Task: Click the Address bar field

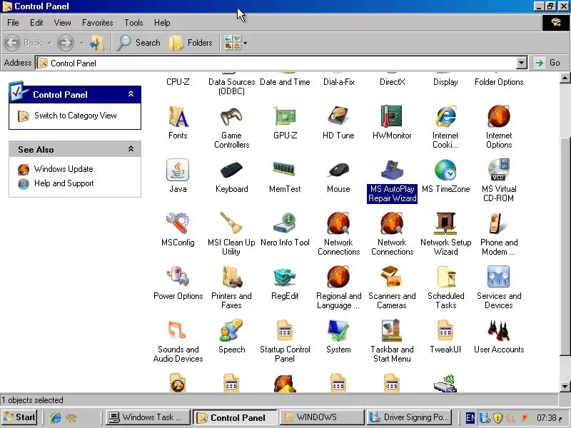Action: click(x=276, y=63)
